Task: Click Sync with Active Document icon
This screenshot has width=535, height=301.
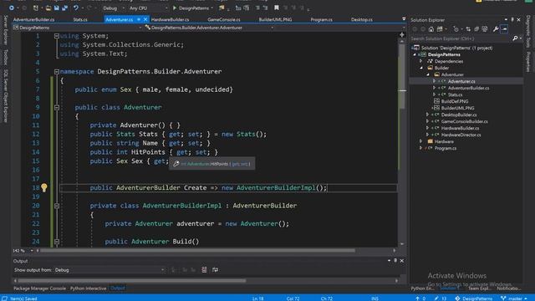Action: (468, 29)
